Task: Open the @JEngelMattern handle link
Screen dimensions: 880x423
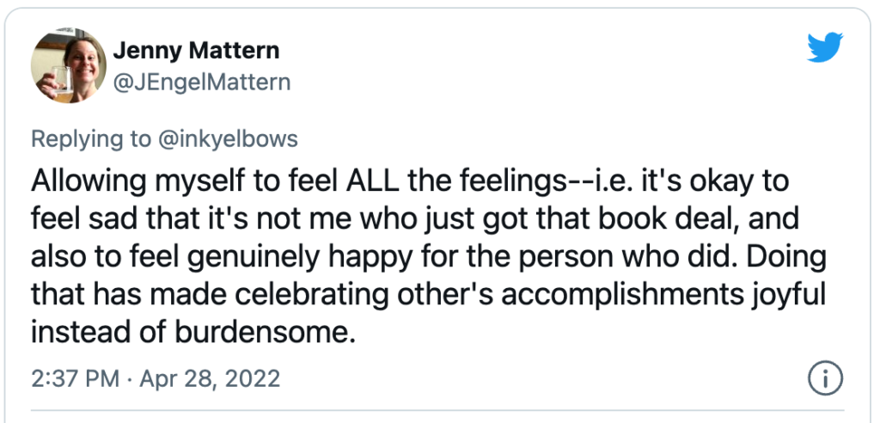Action: [x=202, y=83]
